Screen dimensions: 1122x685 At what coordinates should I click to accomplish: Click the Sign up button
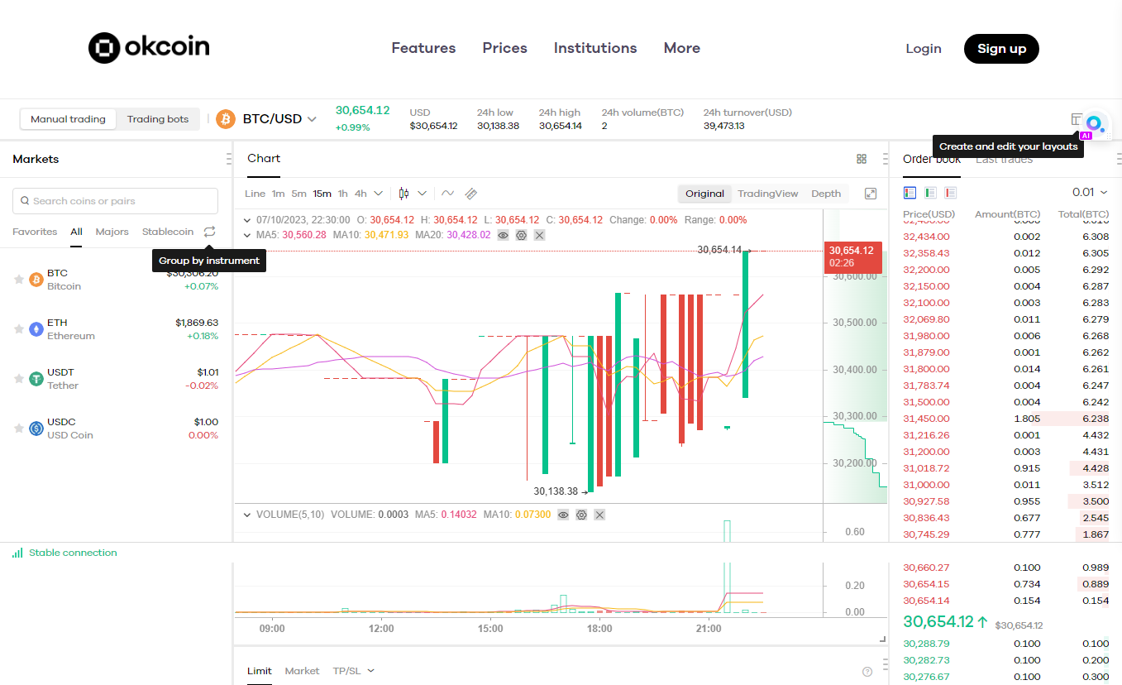[x=1001, y=49]
